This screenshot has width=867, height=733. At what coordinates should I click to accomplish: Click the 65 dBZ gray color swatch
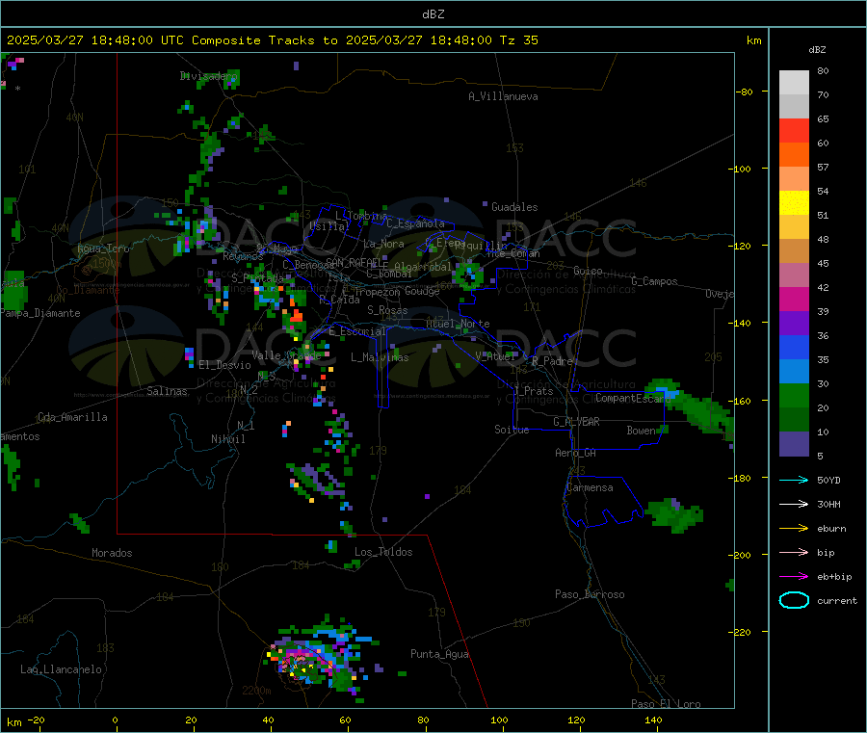coord(794,107)
